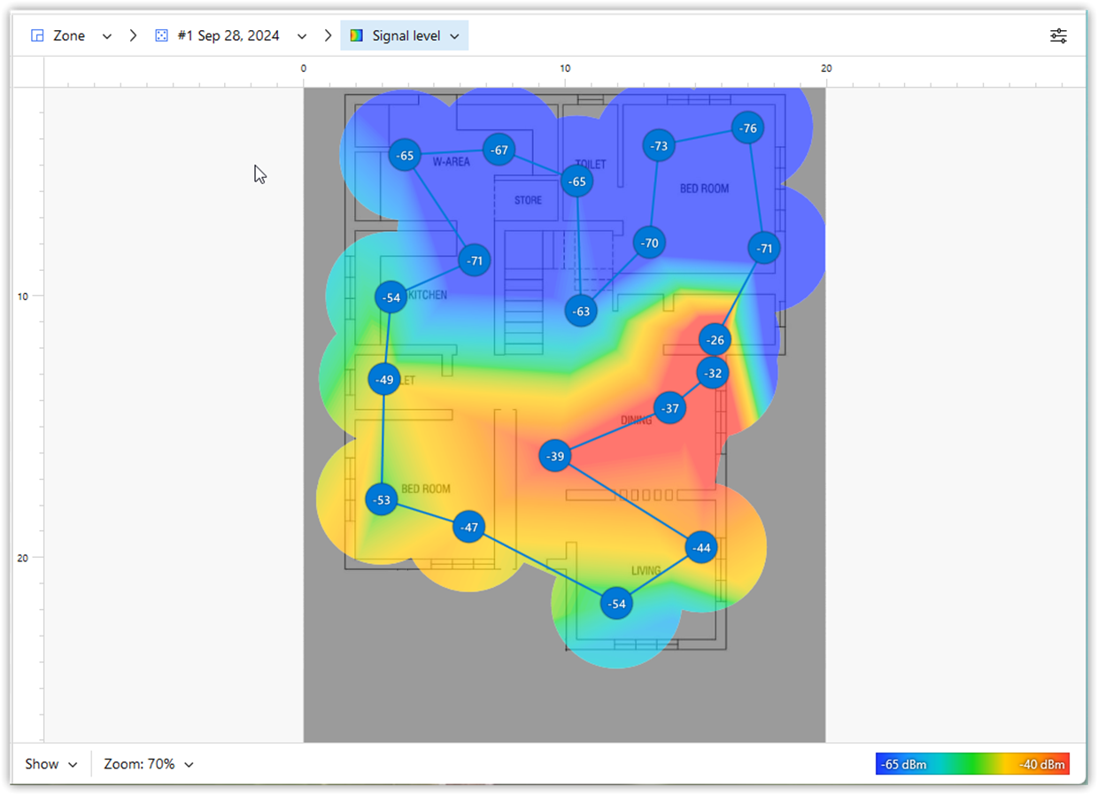Open the heatmap settings sliders icon
The image size is (1098, 795).
(x=1058, y=36)
